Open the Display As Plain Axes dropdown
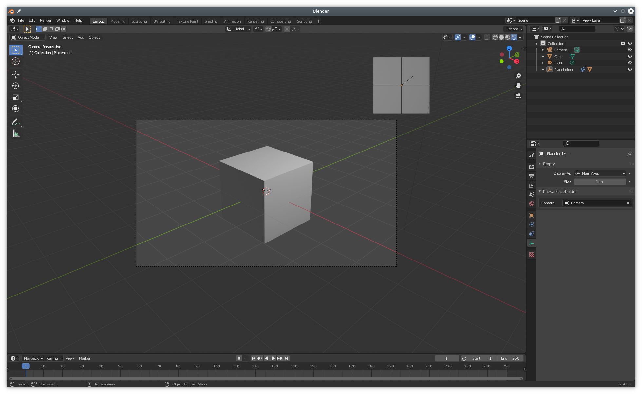 600,173
